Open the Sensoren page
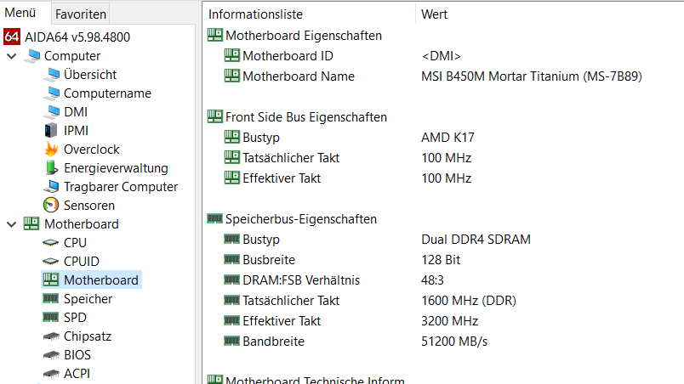This screenshot has height=384, width=684. [x=89, y=205]
